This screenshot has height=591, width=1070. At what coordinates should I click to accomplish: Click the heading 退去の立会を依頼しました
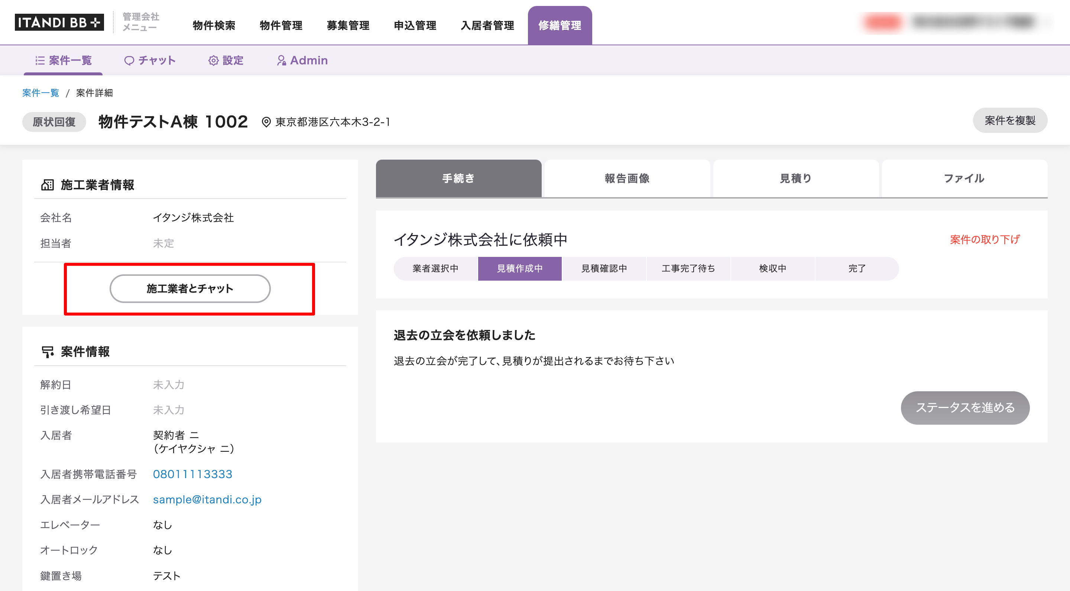464,335
